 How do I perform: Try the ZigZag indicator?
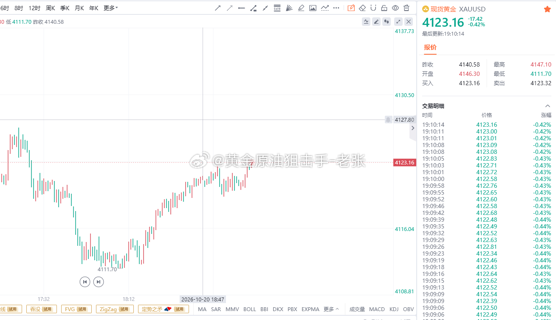[x=115, y=309]
